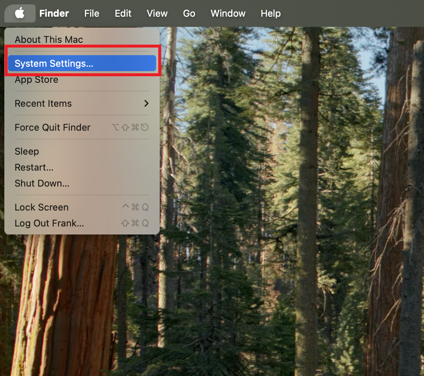The image size is (424, 376).
Task: Select Shut Down… option
Action: tap(42, 183)
